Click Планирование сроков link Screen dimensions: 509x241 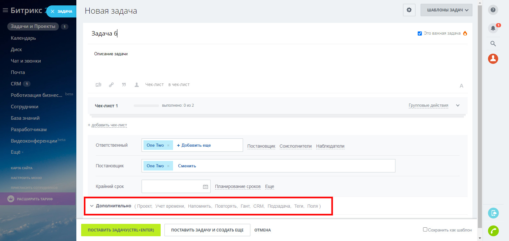point(238,186)
